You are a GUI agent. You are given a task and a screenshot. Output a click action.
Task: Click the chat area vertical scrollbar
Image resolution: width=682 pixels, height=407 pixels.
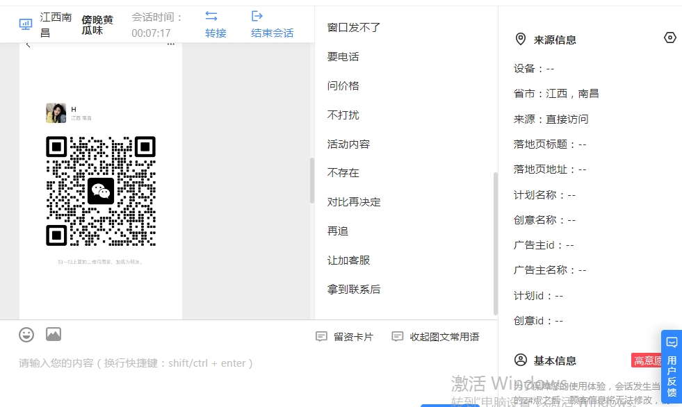(x=312, y=181)
